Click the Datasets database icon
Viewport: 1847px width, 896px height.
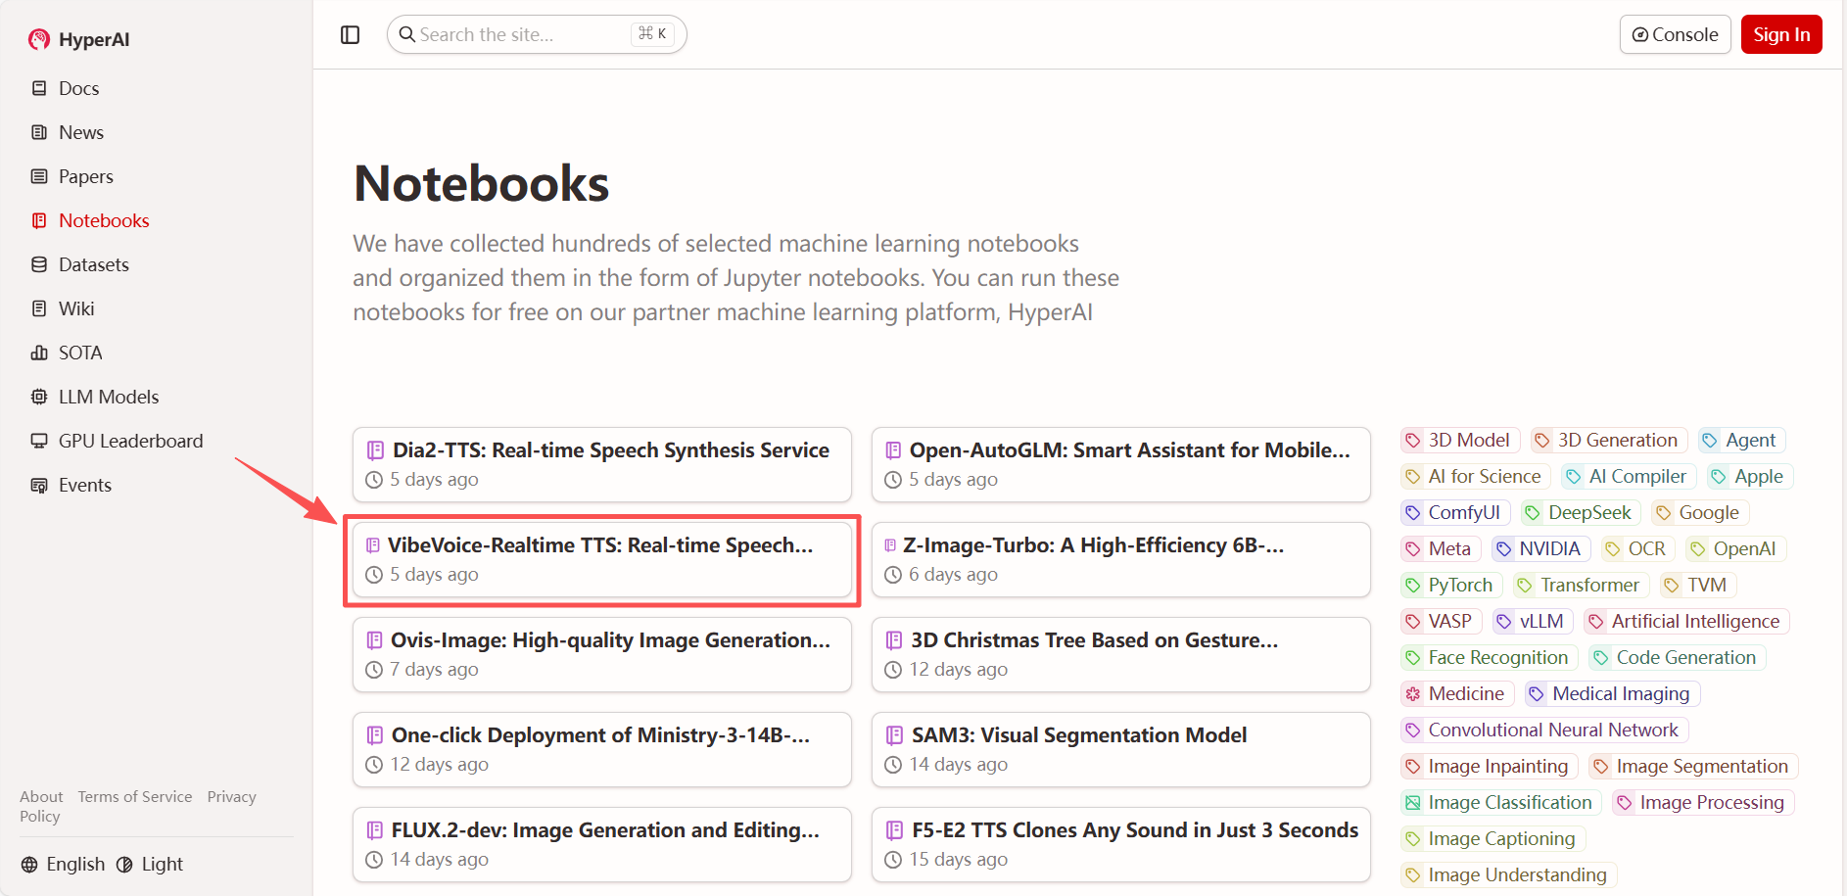(39, 264)
